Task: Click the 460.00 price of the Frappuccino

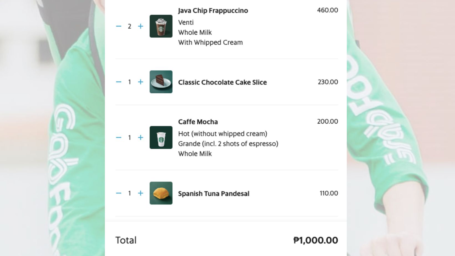Action: [x=328, y=10]
